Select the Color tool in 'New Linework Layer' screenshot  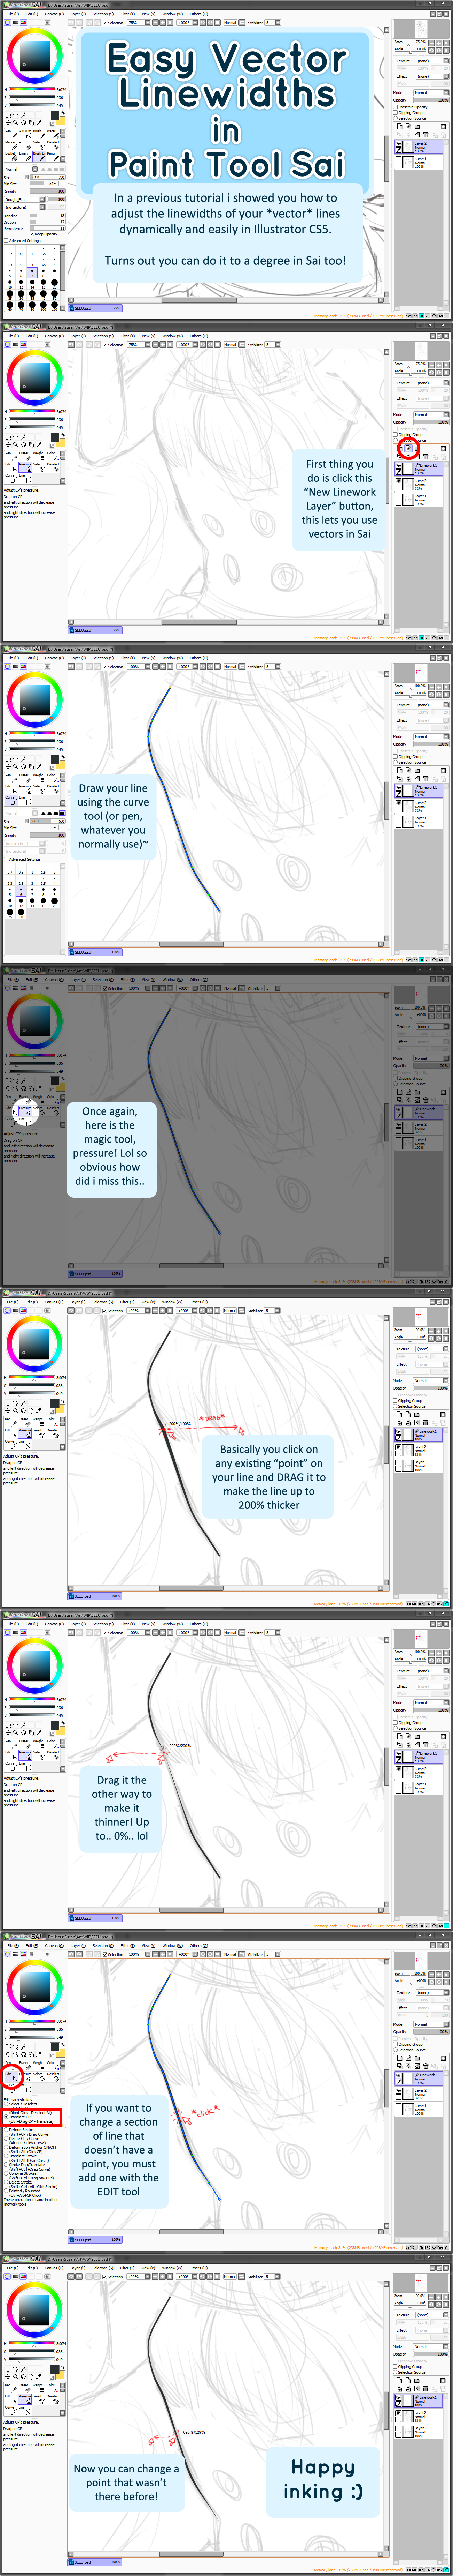tap(53, 456)
